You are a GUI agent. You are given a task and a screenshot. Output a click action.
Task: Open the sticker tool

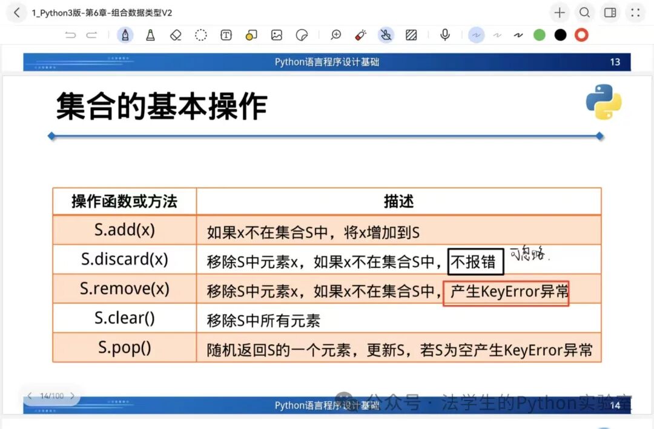302,35
